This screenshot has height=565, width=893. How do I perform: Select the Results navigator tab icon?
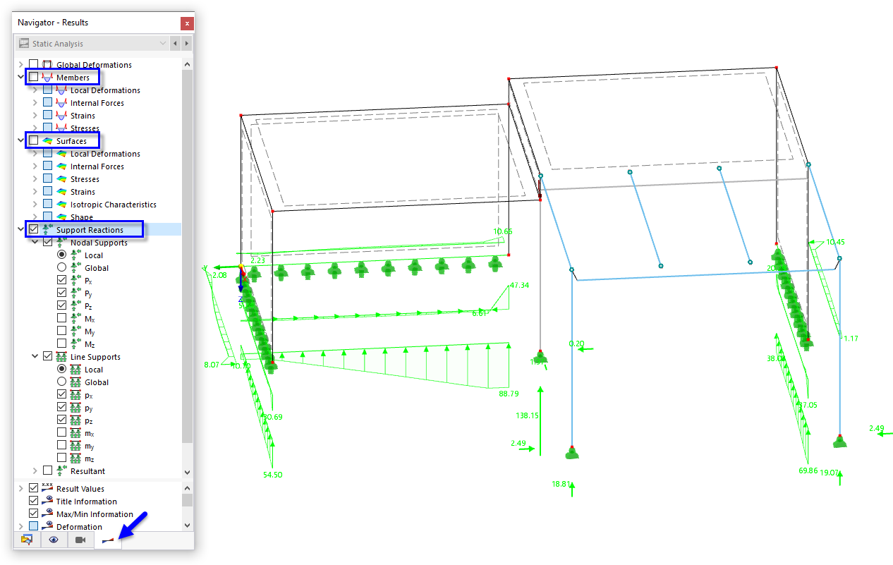coord(107,540)
